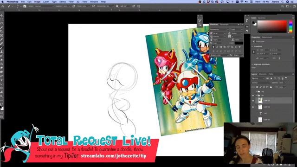The height and width of the screenshot is (167, 297).
Task: Toggle width-height link in Properties Transform
Action: coord(254,51)
